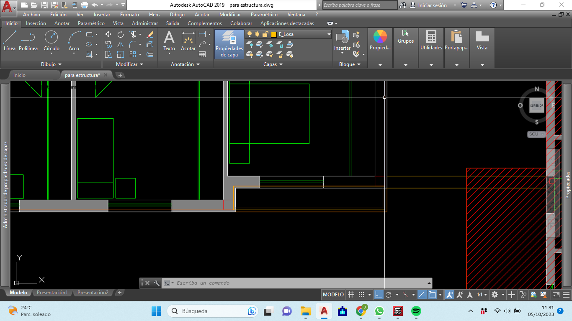
Task: Open the Formato menu
Action: coord(129,15)
